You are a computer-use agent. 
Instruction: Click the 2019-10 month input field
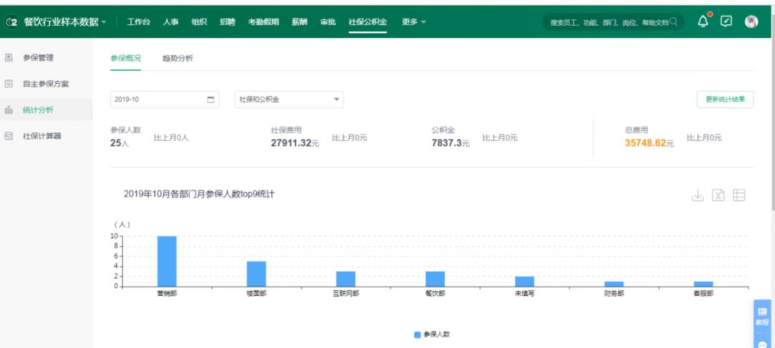[x=164, y=100]
